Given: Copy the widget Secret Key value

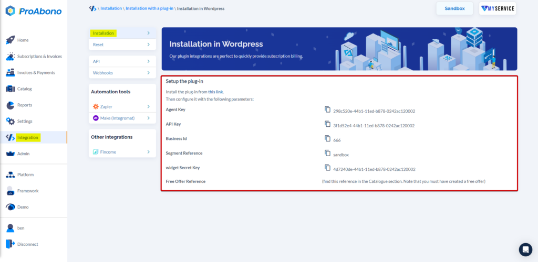Looking at the screenshot, I should [x=327, y=168].
